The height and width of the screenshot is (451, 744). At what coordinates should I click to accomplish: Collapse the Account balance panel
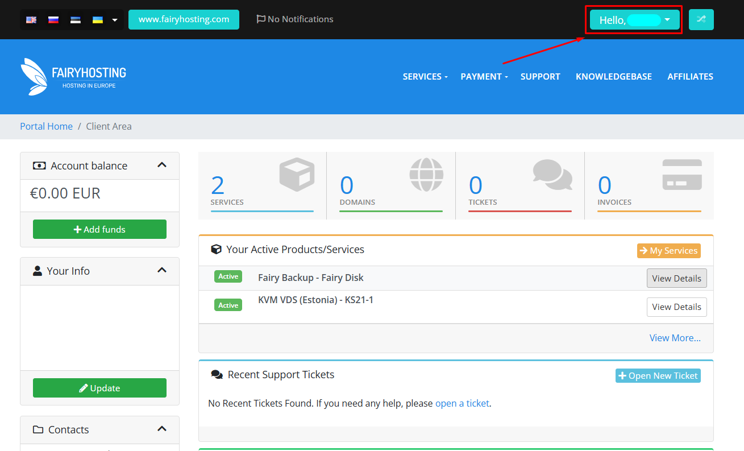(x=162, y=165)
